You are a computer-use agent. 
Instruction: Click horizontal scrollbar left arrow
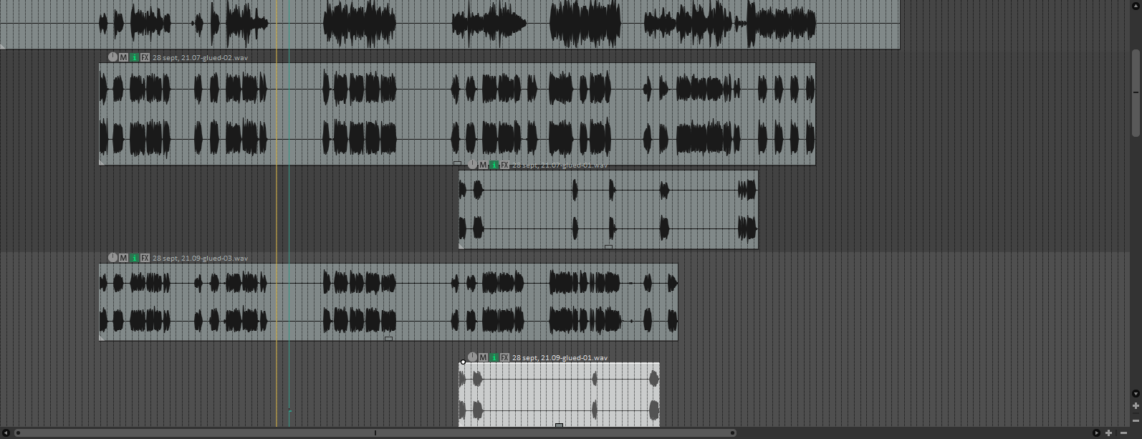6,433
